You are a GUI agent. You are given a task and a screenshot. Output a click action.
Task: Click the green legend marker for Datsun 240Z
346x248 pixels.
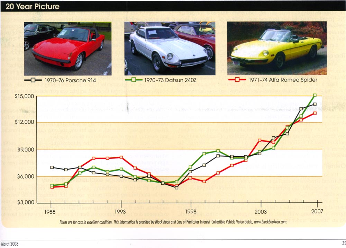(134, 80)
